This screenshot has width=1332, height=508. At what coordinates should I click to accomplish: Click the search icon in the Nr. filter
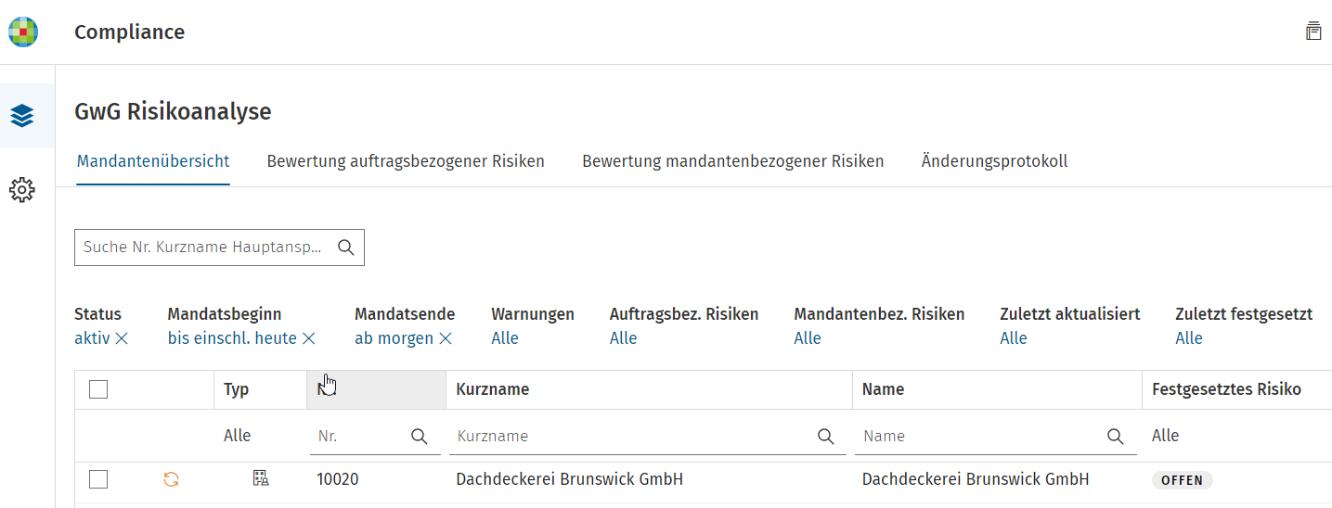point(420,437)
